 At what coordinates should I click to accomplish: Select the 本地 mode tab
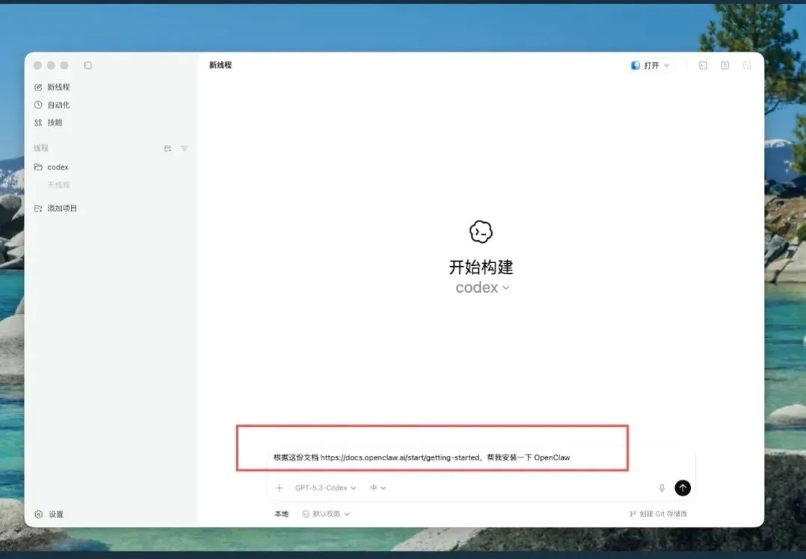[281, 514]
